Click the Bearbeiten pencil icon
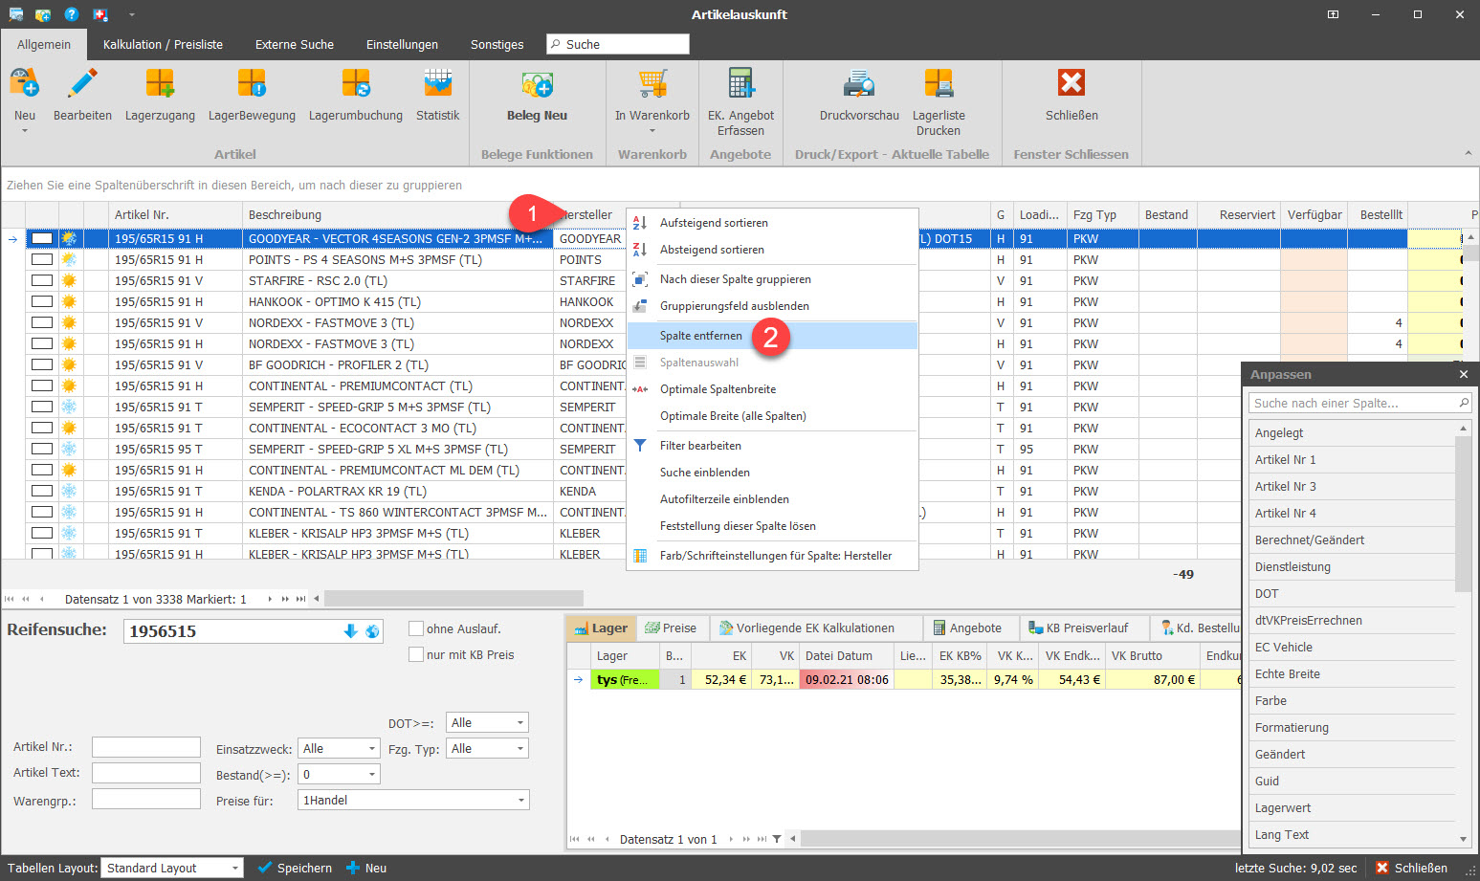The height and width of the screenshot is (881, 1480). [x=82, y=84]
